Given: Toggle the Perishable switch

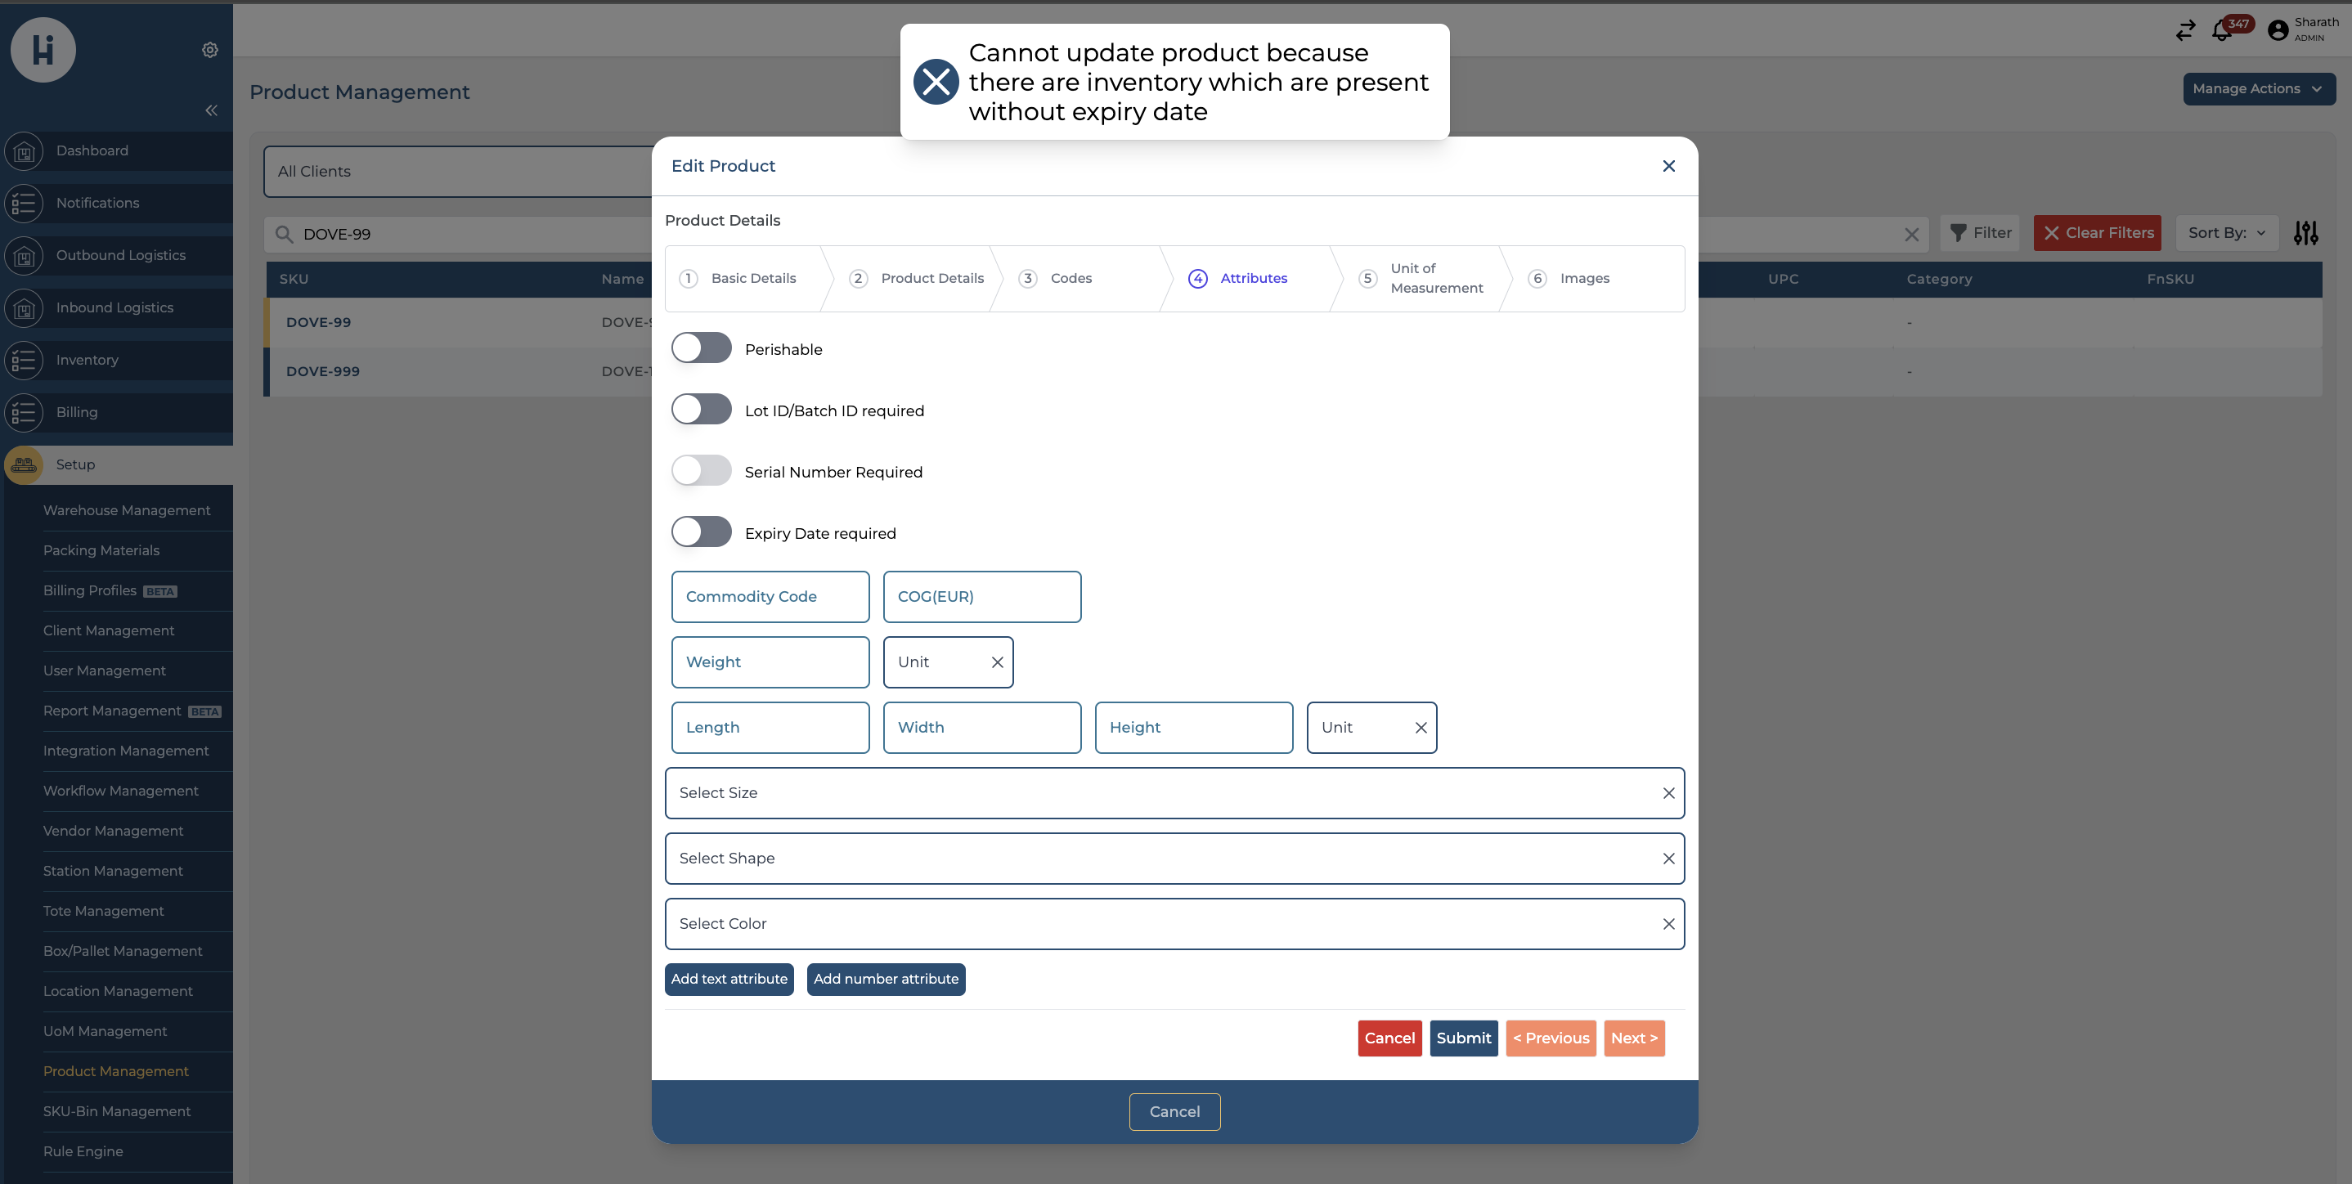Looking at the screenshot, I should 701,348.
